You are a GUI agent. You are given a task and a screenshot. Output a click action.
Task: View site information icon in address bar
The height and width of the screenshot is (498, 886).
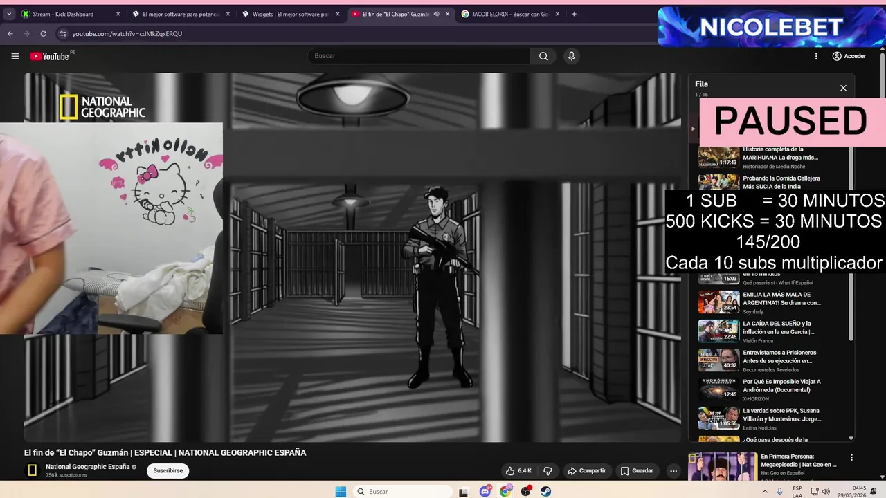point(63,33)
